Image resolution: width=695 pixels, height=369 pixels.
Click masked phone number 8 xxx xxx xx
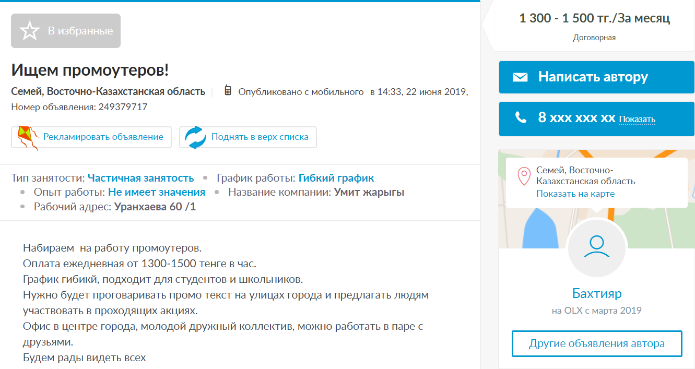(577, 118)
